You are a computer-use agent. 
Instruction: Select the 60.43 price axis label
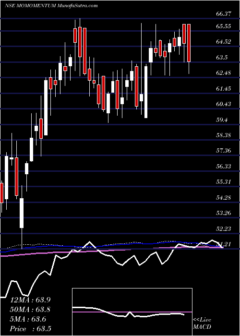click(x=224, y=104)
